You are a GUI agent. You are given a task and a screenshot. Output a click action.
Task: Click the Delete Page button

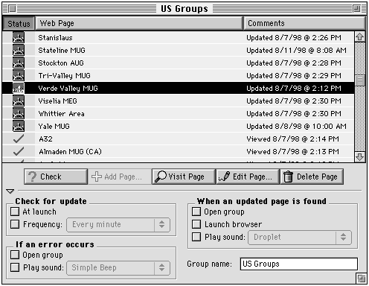click(312, 177)
